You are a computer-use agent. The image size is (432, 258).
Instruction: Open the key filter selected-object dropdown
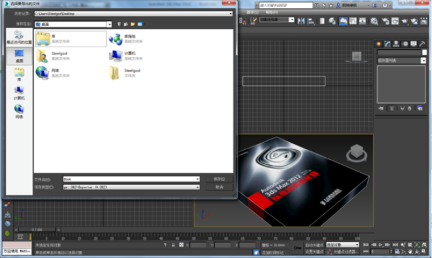(x=342, y=245)
